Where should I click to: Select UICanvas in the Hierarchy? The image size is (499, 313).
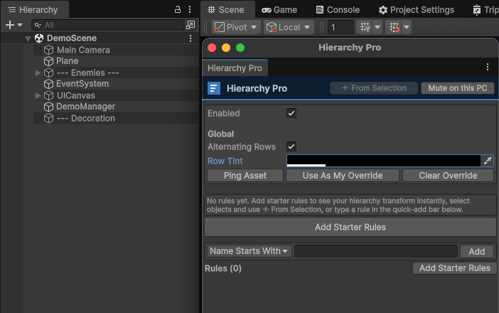(76, 95)
